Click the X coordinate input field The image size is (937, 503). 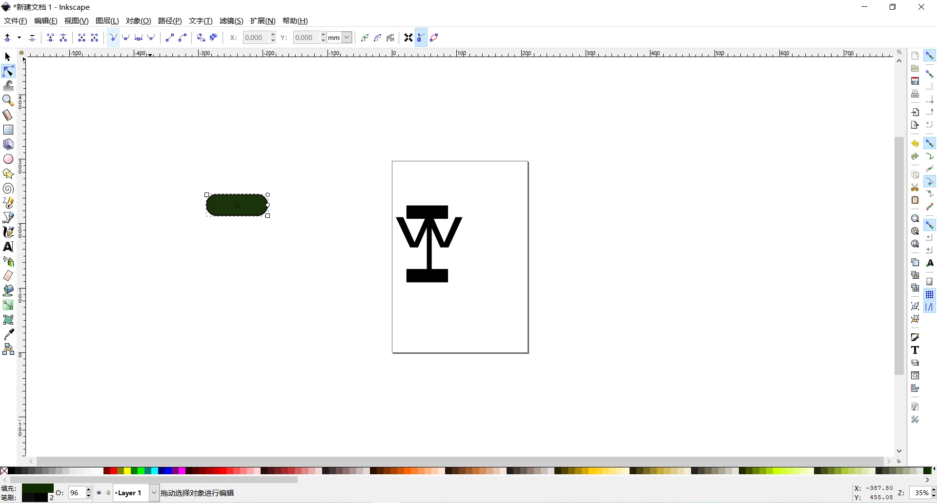[x=256, y=38]
